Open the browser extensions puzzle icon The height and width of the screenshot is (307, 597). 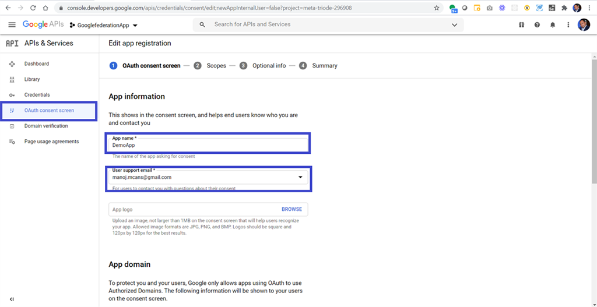coord(564,8)
